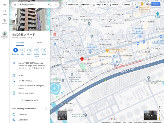The height and width of the screenshot is (123, 164).
Task: Zoom out with the minus button
Action: click(160, 115)
